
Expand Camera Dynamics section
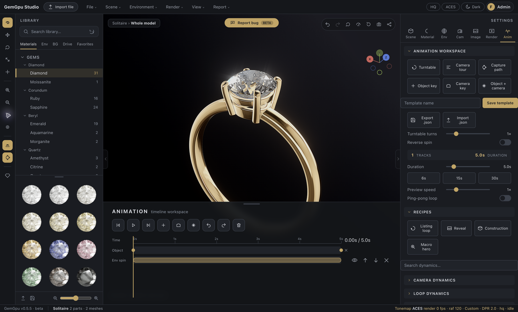coord(459,280)
